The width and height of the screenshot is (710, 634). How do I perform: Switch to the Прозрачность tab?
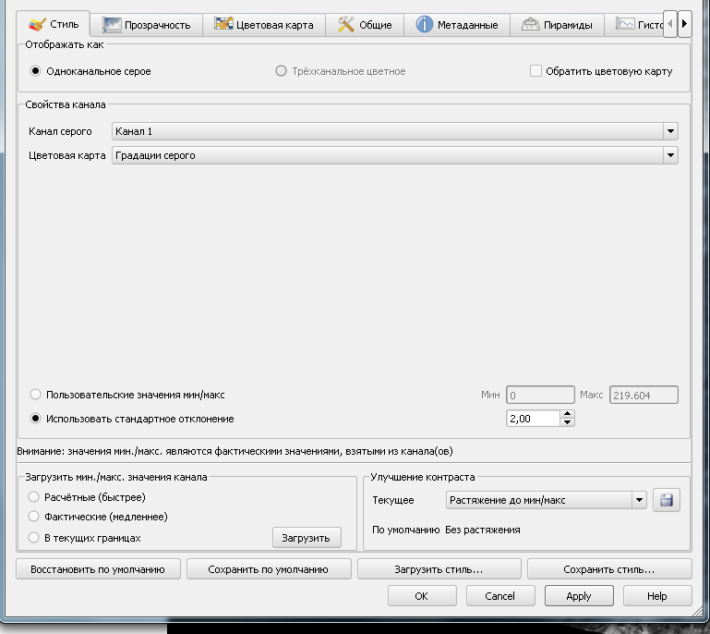click(158, 25)
